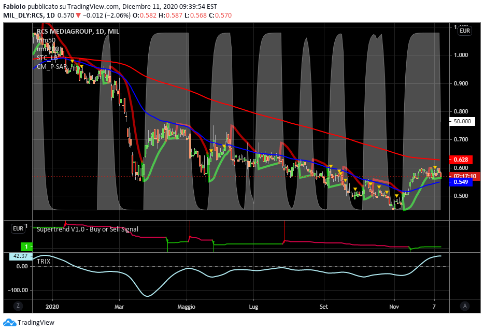Click the Maggio time axis label

[187, 307]
